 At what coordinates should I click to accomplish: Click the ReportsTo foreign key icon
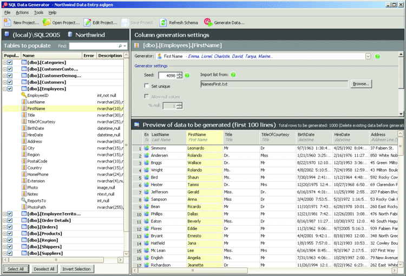click(24, 201)
